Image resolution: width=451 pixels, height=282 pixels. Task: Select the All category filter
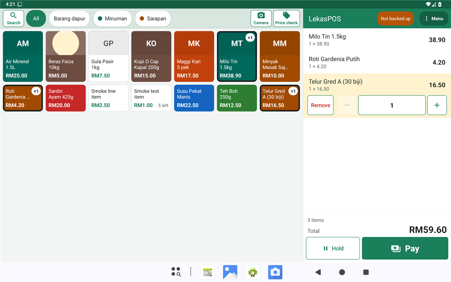(36, 19)
